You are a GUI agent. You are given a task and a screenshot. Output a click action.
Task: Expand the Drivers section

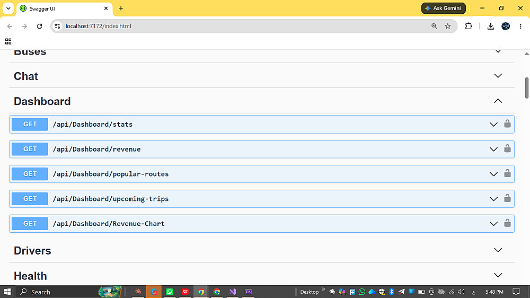click(498, 250)
